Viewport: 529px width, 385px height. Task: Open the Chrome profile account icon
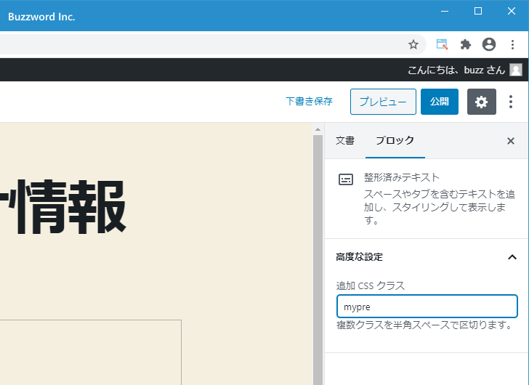point(489,44)
